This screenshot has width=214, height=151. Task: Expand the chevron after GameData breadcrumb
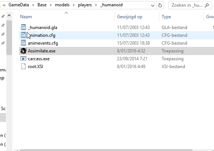33,5
